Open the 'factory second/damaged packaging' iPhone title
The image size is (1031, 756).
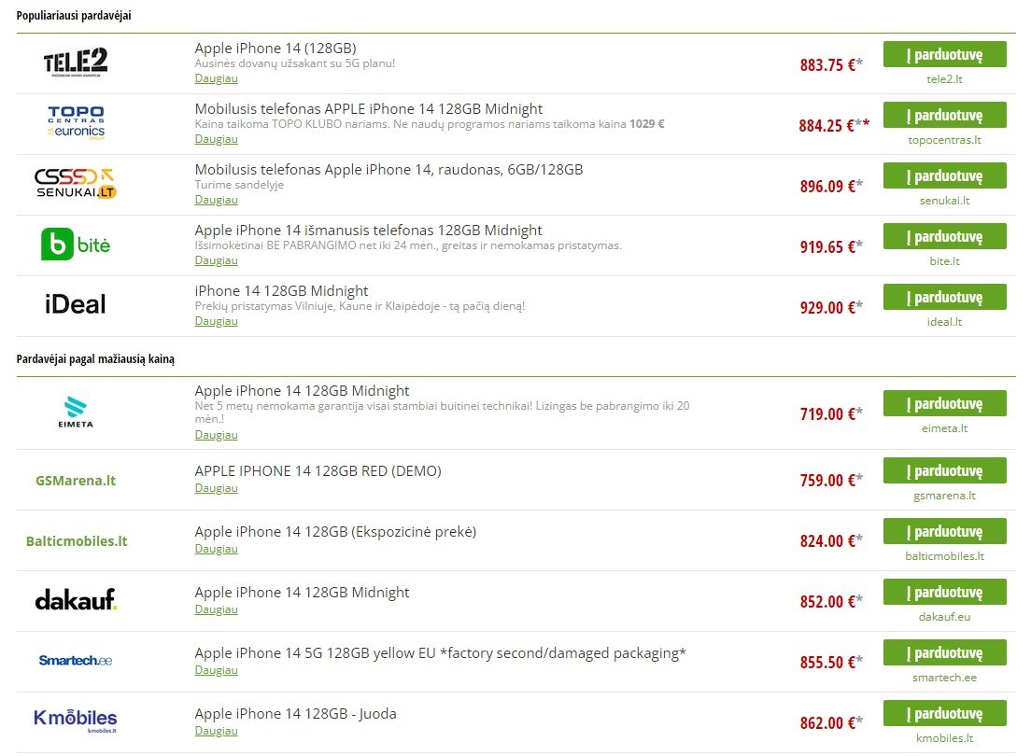pyautogui.click(x=441, y=652)
